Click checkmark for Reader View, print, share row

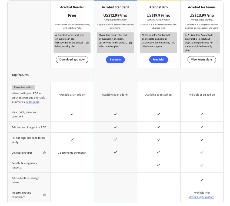[x=72, y=114]
